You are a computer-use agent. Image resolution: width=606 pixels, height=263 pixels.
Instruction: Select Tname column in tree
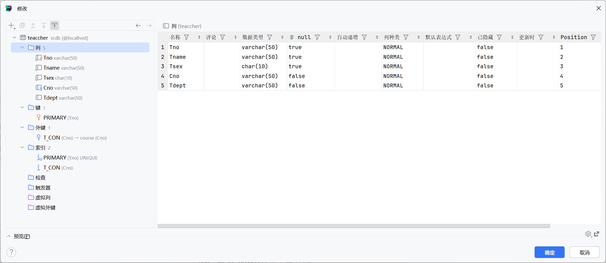click(x=60, y=68)
